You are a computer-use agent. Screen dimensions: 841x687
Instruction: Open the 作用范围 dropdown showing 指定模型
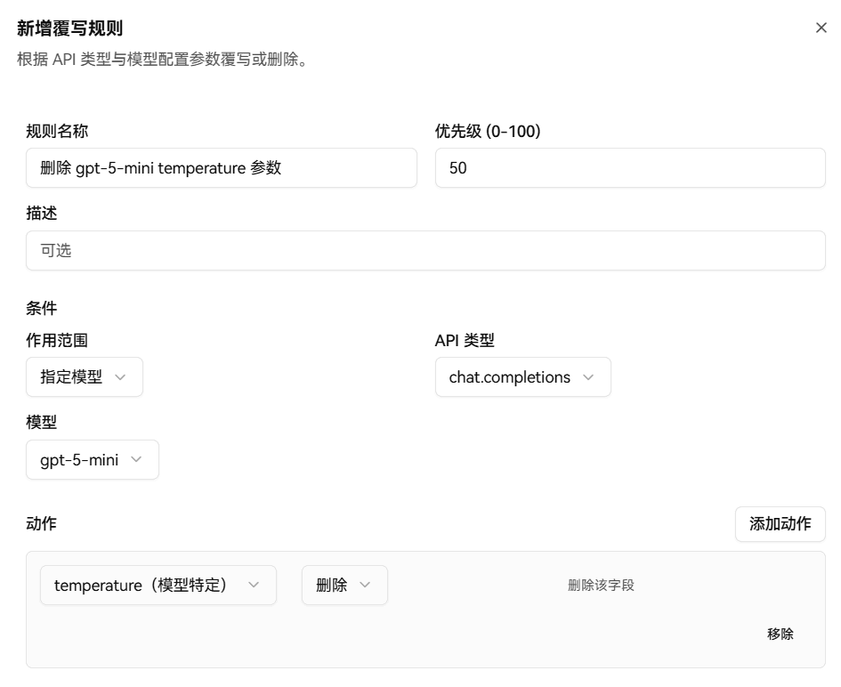pyautogui.click(x=84, y=377)
